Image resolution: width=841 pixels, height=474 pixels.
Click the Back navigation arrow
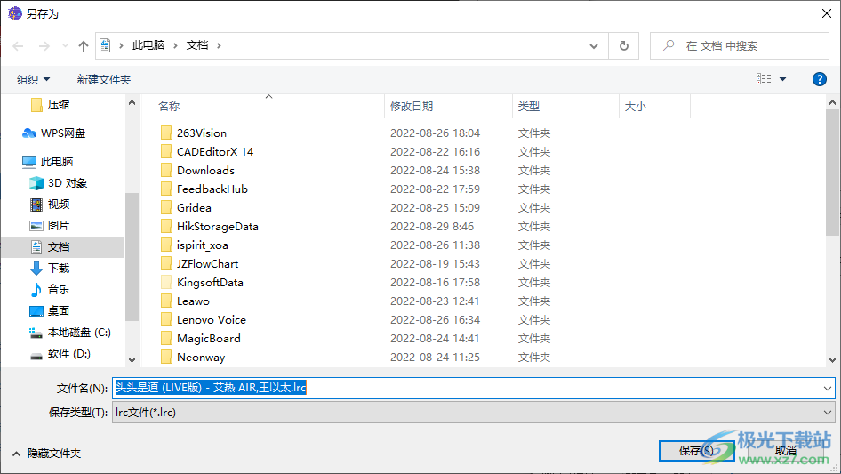(19, 46)
